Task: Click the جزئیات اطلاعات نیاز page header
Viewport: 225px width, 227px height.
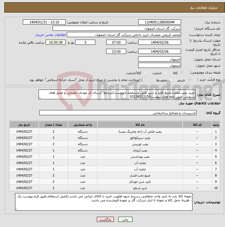Action: tap(204, 8)
